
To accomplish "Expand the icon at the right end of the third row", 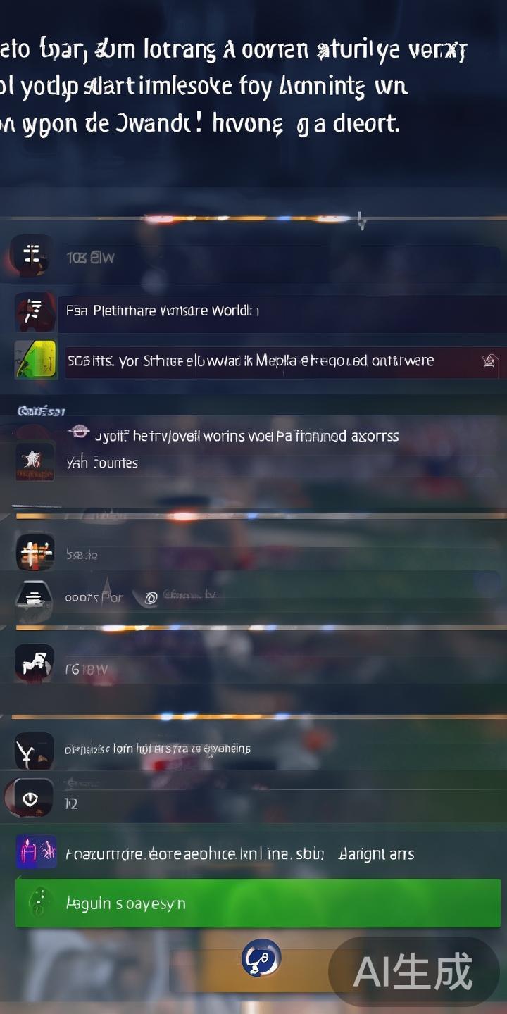I will (488, 361).
